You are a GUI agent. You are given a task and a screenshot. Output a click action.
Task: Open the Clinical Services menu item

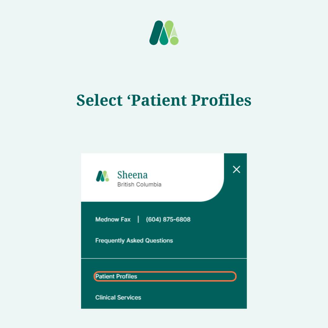pos(118,297)
